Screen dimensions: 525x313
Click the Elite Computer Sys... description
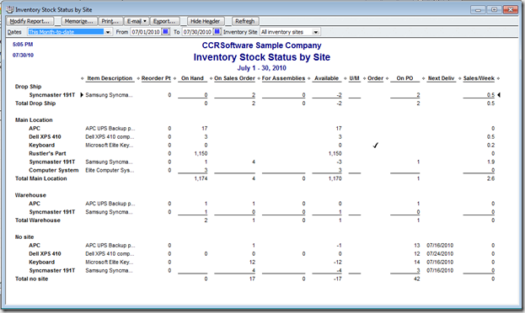[110, 170]
